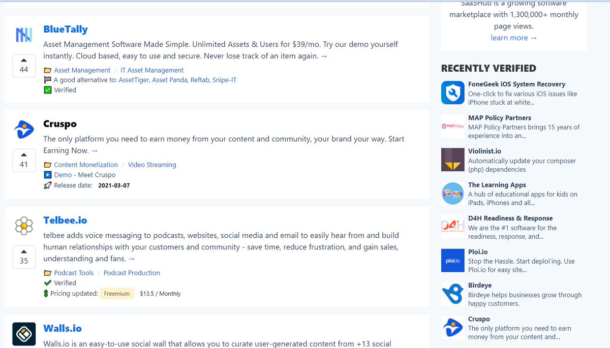Go to the AssetTiger alternative link
The image size is (610, 348).
coord(134,80)
